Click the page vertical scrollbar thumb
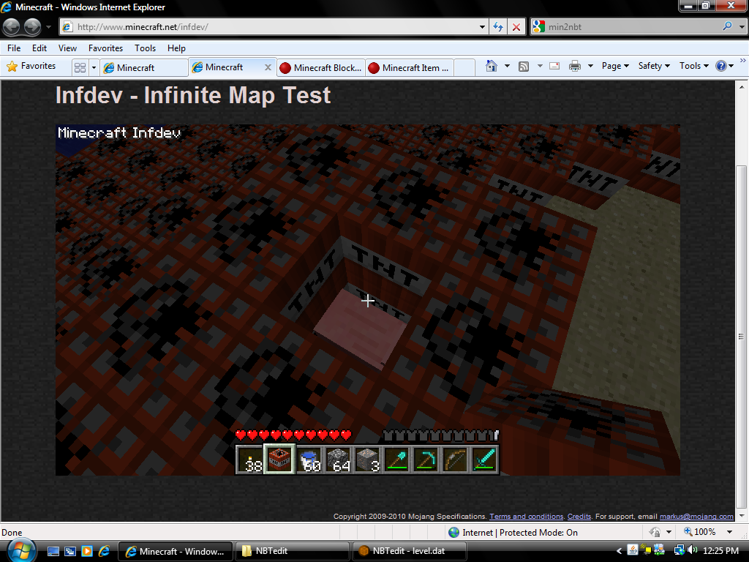 click(x=741, y=337)
